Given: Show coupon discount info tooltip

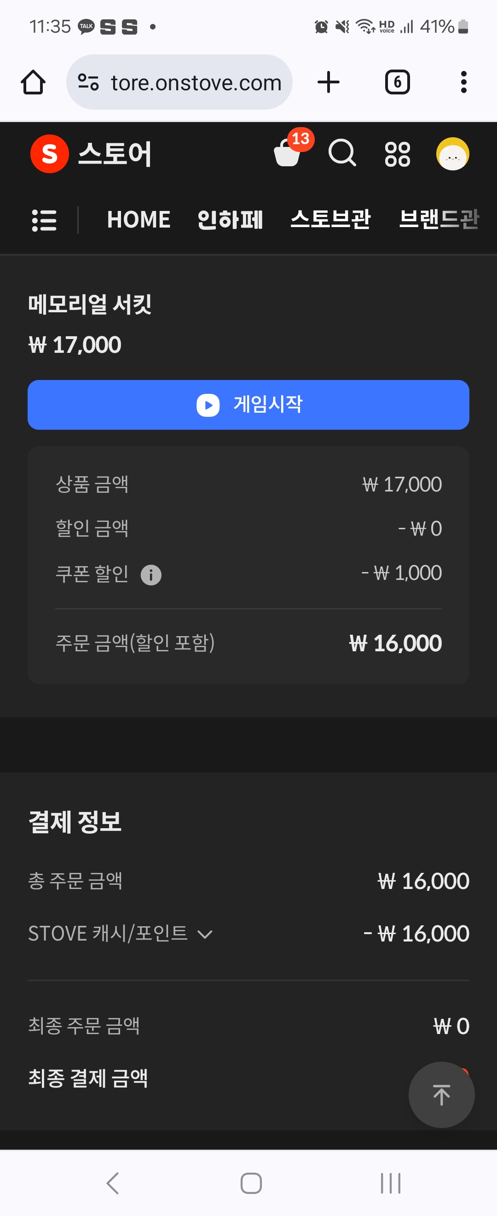Looking at the screenshot, I should pos(151,574).
